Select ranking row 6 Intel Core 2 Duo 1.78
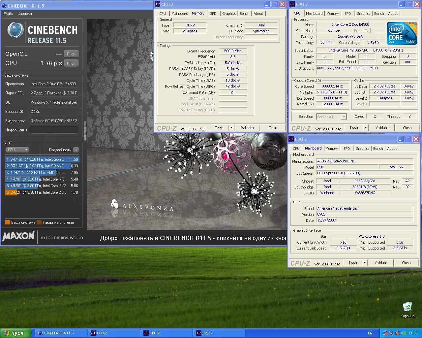Screen dimensions: 422x338 coord(42,192)
